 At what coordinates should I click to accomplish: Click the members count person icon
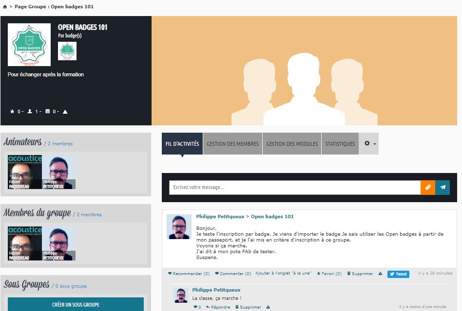[30, 111]
